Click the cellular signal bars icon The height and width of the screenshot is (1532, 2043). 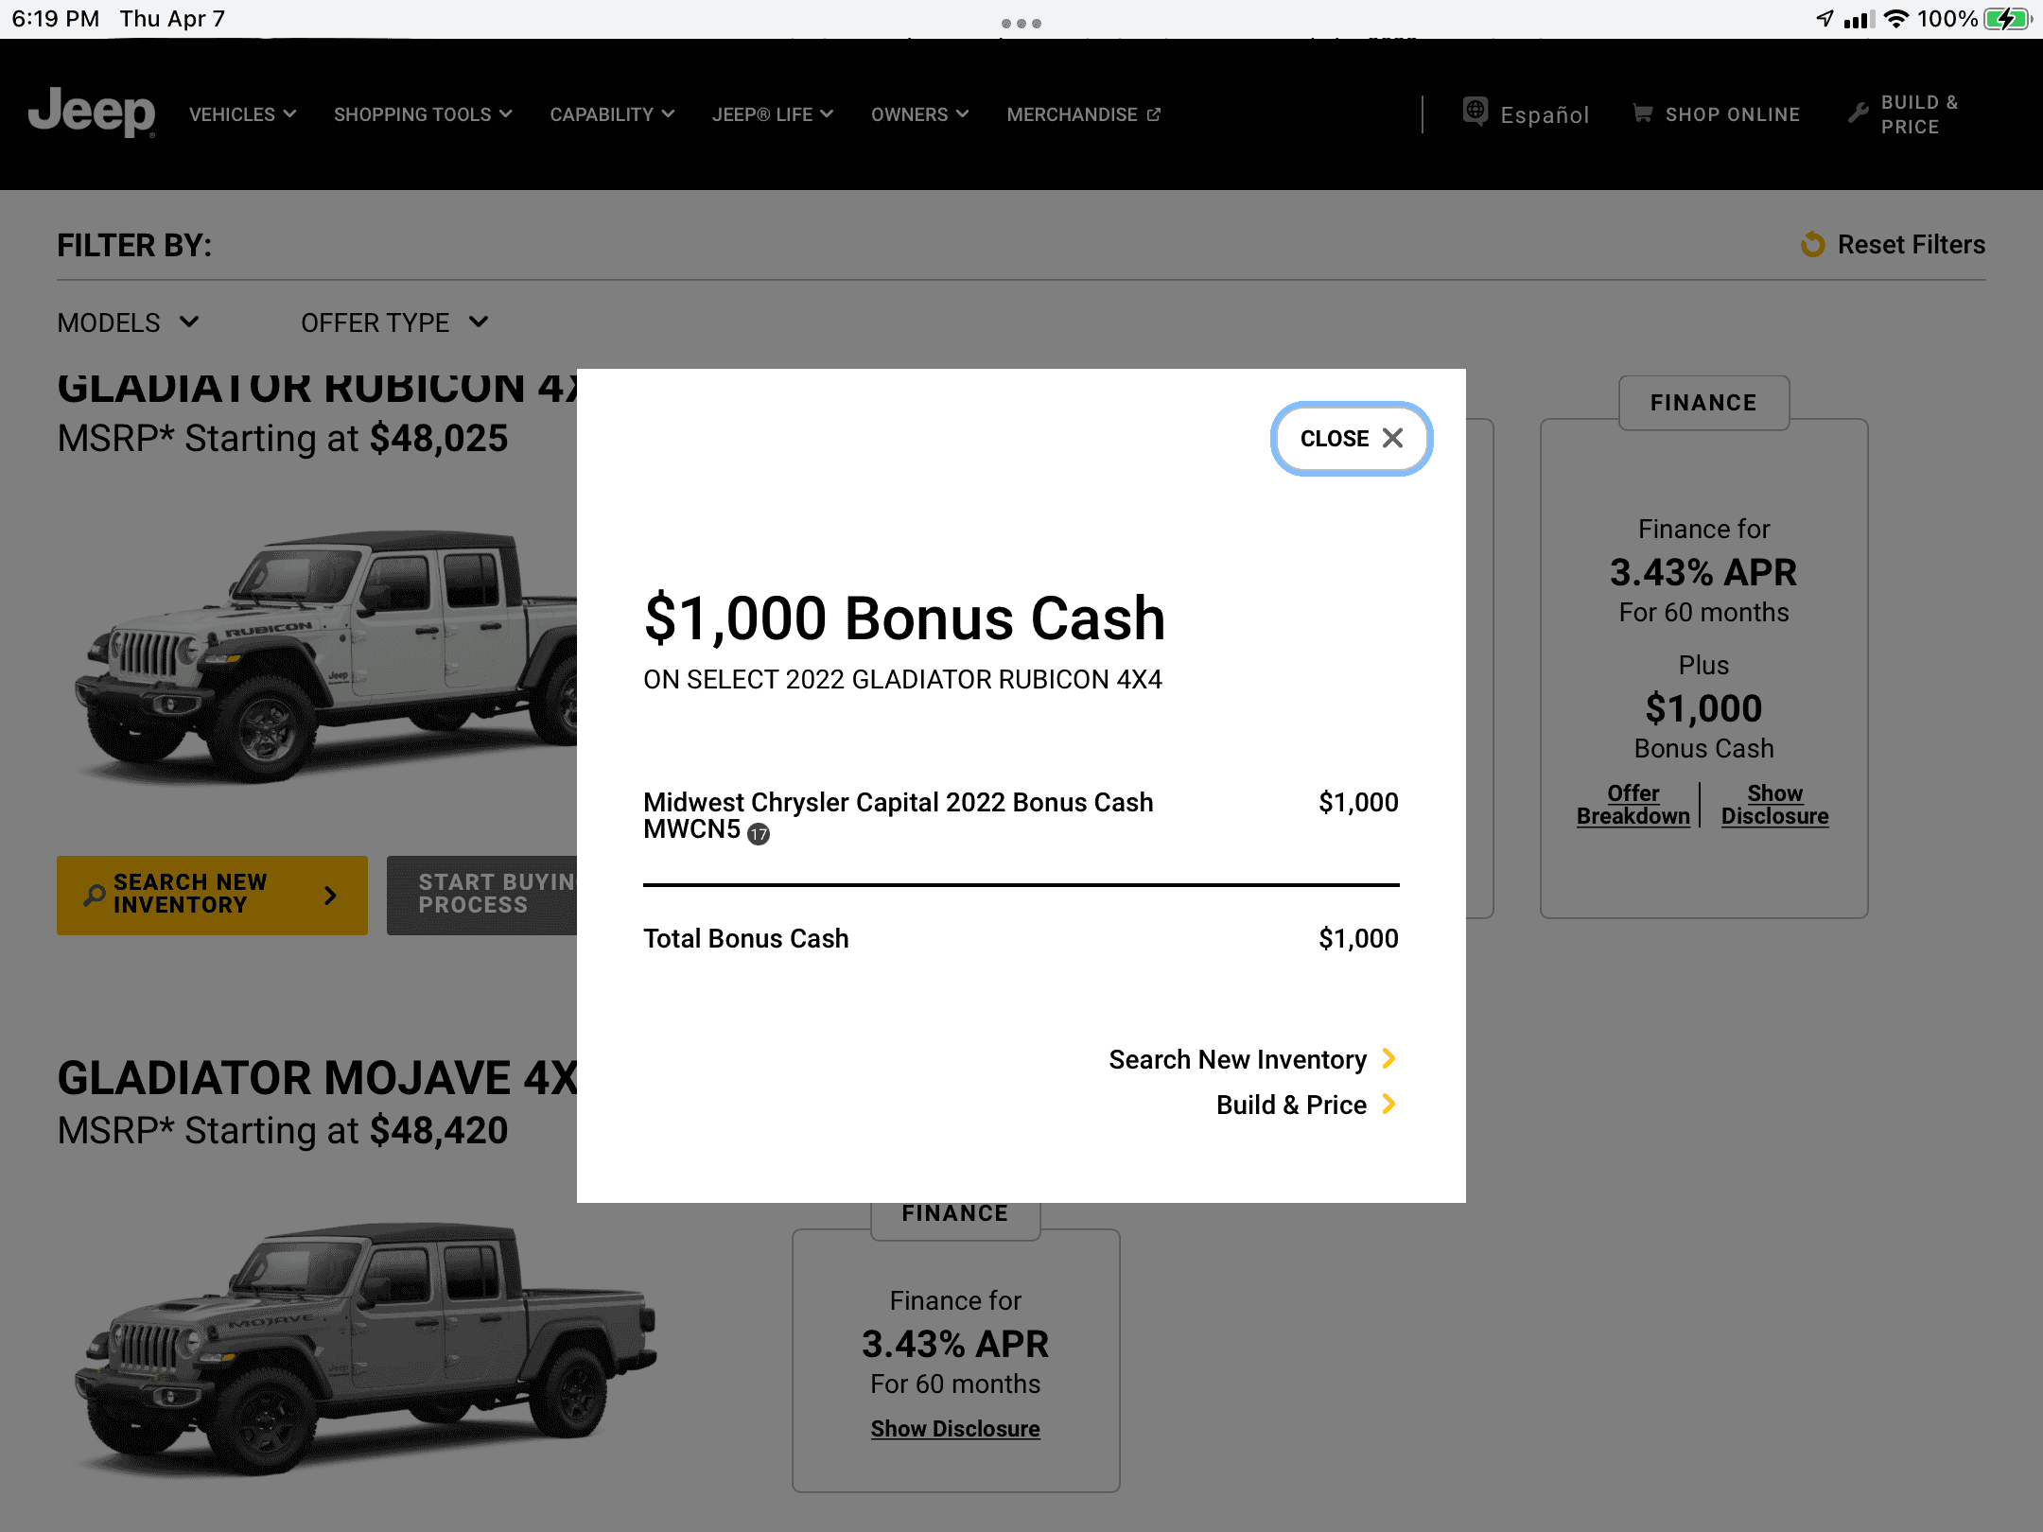(x=1858, y=19)
